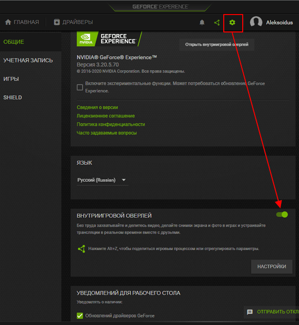Click Открыть внутриигровой оверлей button
The width and height of the screenshot is (299, 325).
coord(217,44)
